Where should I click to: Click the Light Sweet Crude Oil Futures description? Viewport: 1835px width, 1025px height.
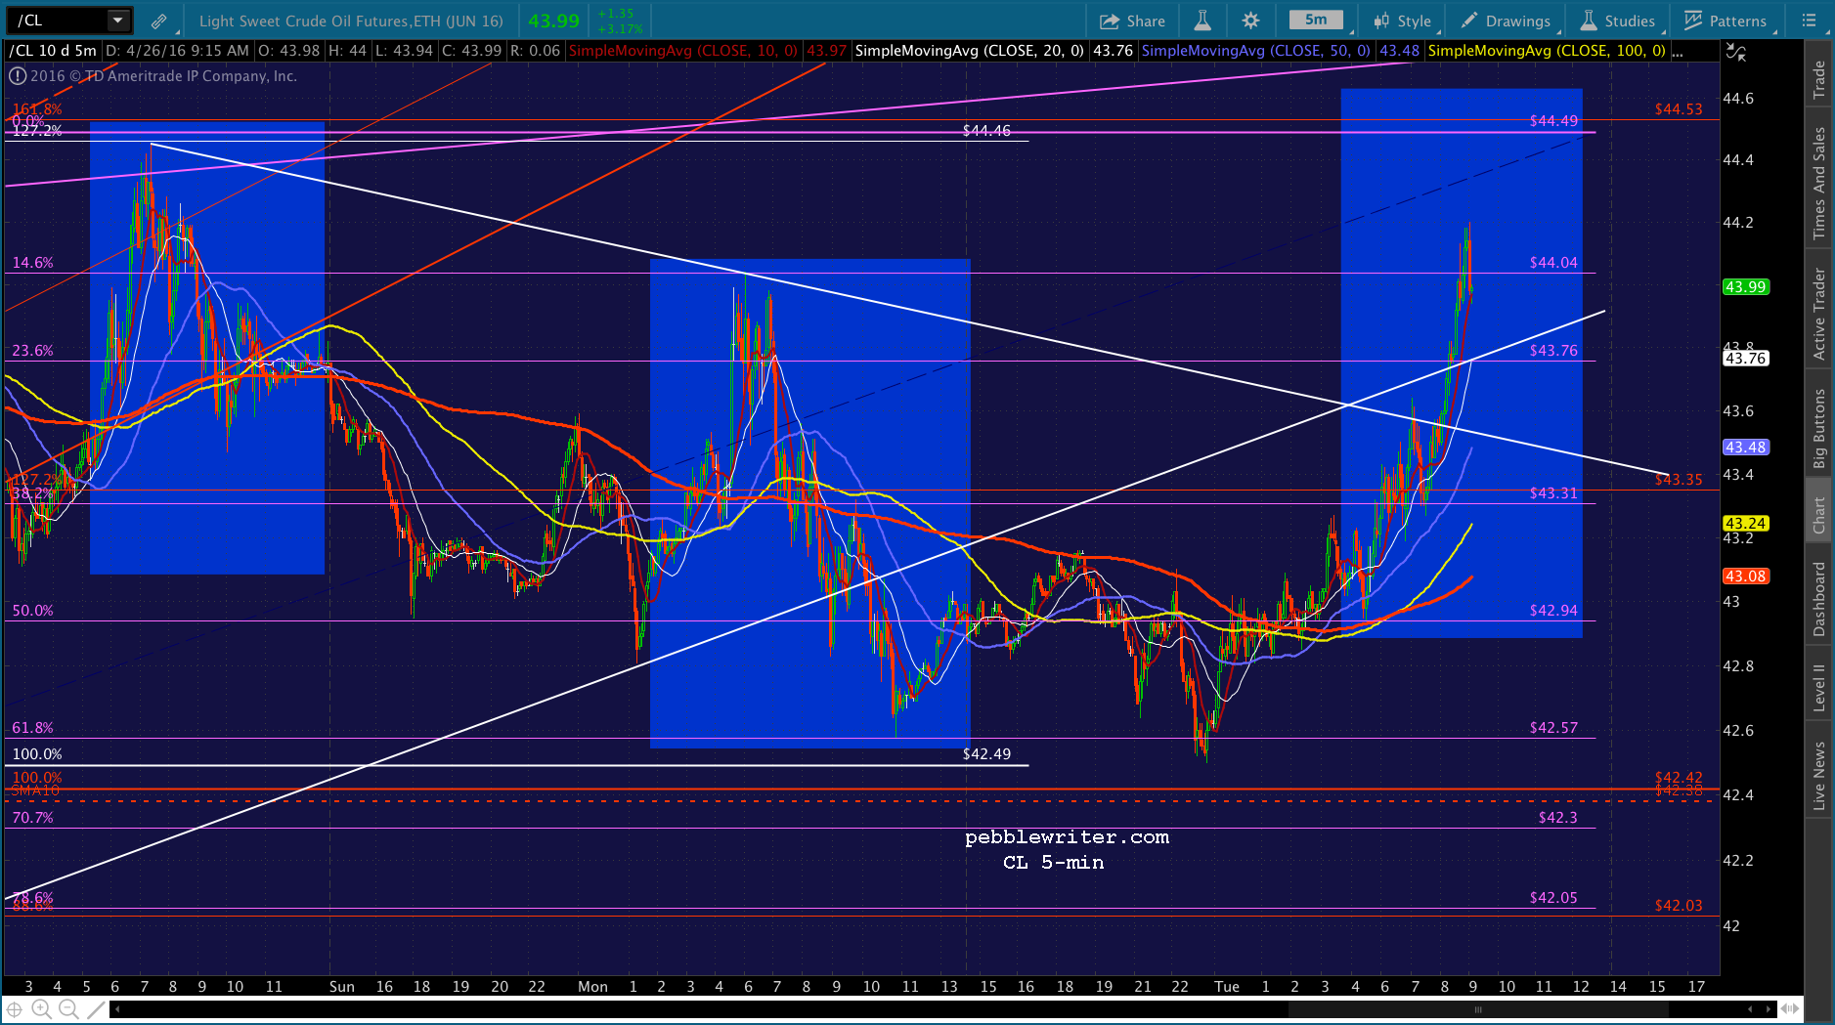coord(351,21)
